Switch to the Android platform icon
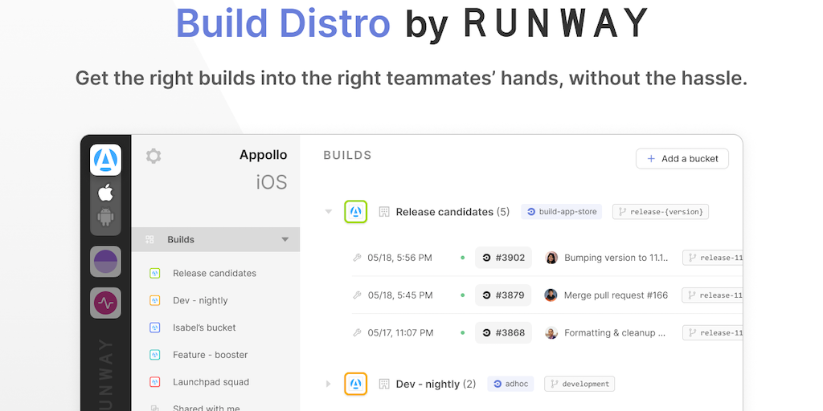 105,217
